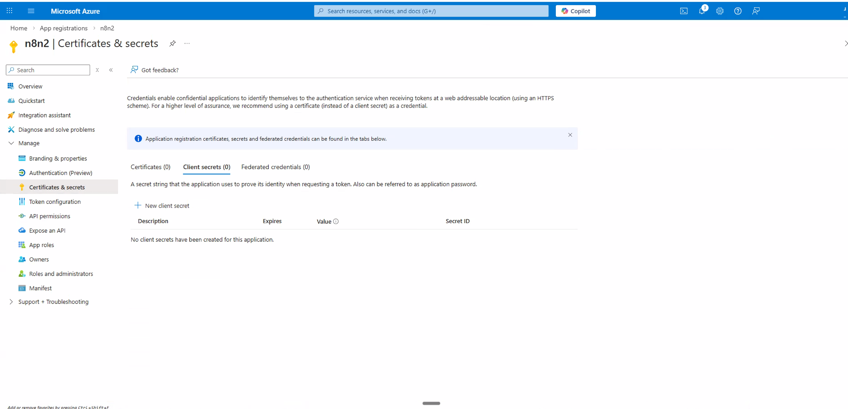
Task: Open portal settings gear
Action: click(x=720, y=11)
